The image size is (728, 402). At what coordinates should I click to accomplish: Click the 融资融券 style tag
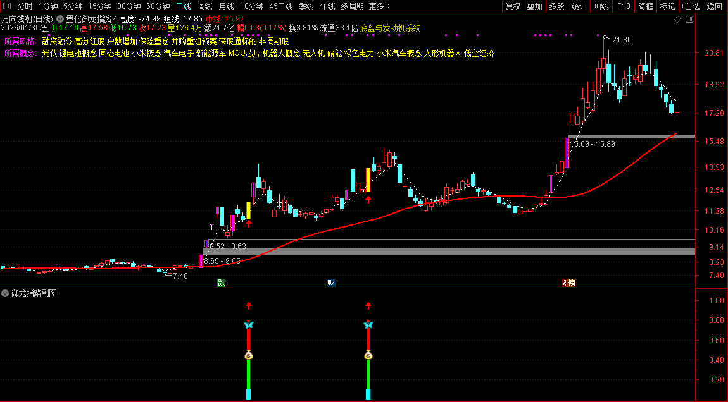pyautogui.click(x=56, y=41)
